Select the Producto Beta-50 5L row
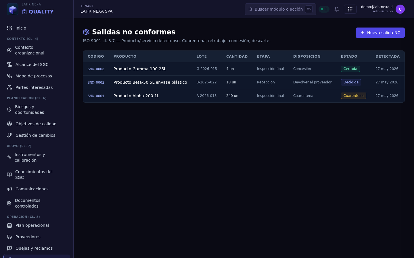This screenshot has height=258, width=414. coord(244,82)
